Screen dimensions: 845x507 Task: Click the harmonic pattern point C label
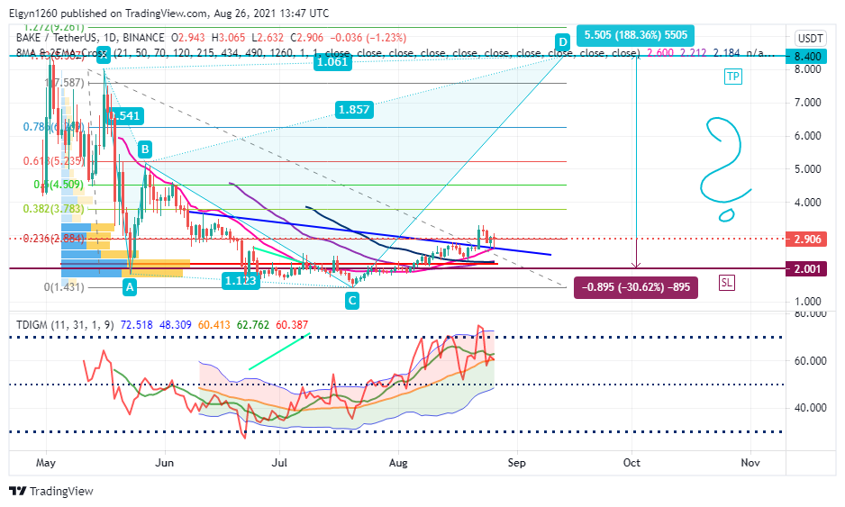(352, 301)
